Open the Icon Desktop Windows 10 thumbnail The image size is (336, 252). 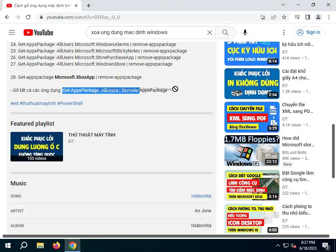252,219
